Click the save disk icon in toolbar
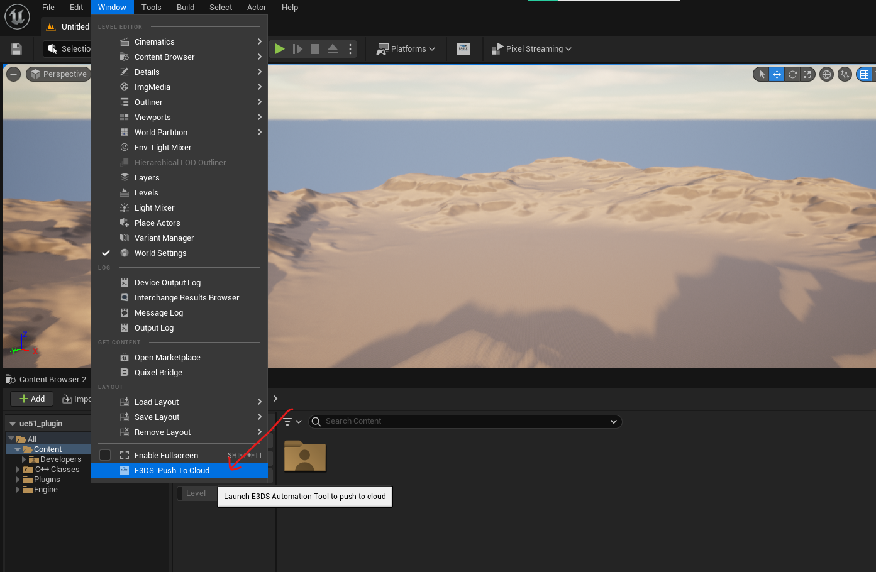876x572 pixels. click(x=16, y=49)
